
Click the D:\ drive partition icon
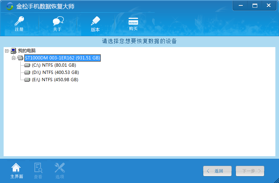pyautogui.click(x=27, y=72)
